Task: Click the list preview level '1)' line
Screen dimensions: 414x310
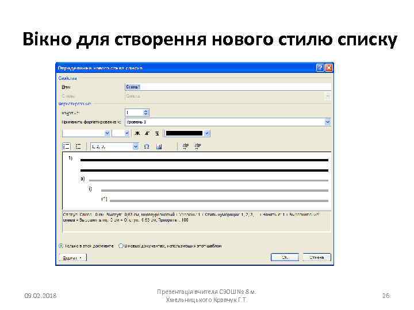Action: (198, 159)
